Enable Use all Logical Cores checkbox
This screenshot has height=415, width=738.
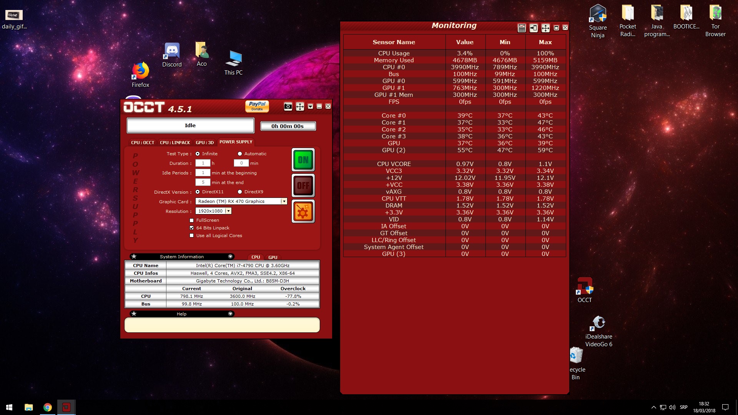[191, 236]
